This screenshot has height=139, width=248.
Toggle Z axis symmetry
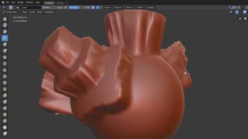click(239, 7)
